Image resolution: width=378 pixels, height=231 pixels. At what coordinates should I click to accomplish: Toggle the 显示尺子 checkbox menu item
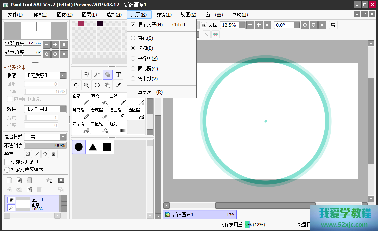pos(133,25)
